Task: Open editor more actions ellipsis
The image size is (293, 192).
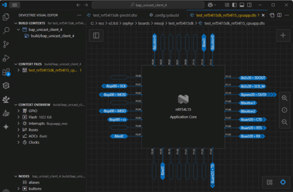Action: click(287, 15)
